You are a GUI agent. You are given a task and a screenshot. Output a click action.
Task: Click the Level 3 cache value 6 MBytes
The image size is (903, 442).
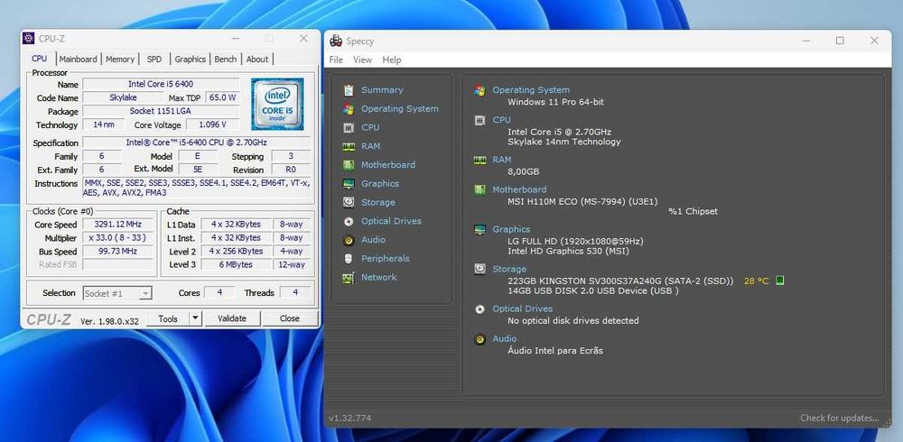236,264
